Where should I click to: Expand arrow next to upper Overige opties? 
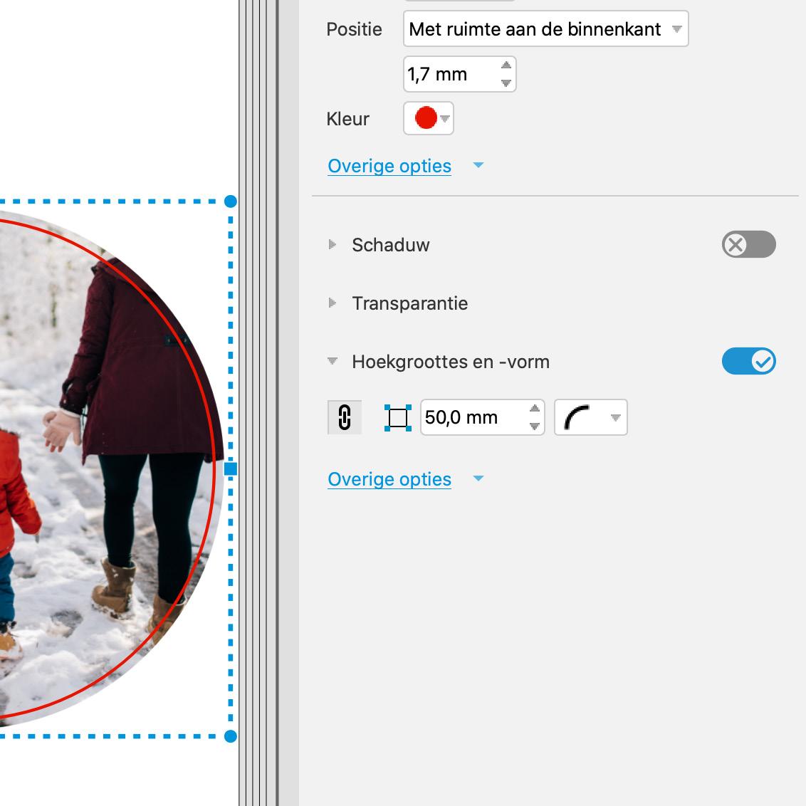(x=478, y=165)
